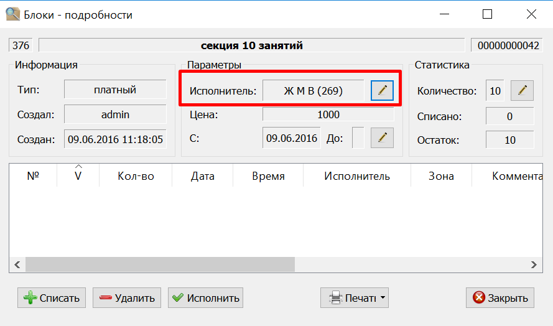553x326 pixels.
Task: Sort table by Кол-во column header
Action: tap(136, 175)
